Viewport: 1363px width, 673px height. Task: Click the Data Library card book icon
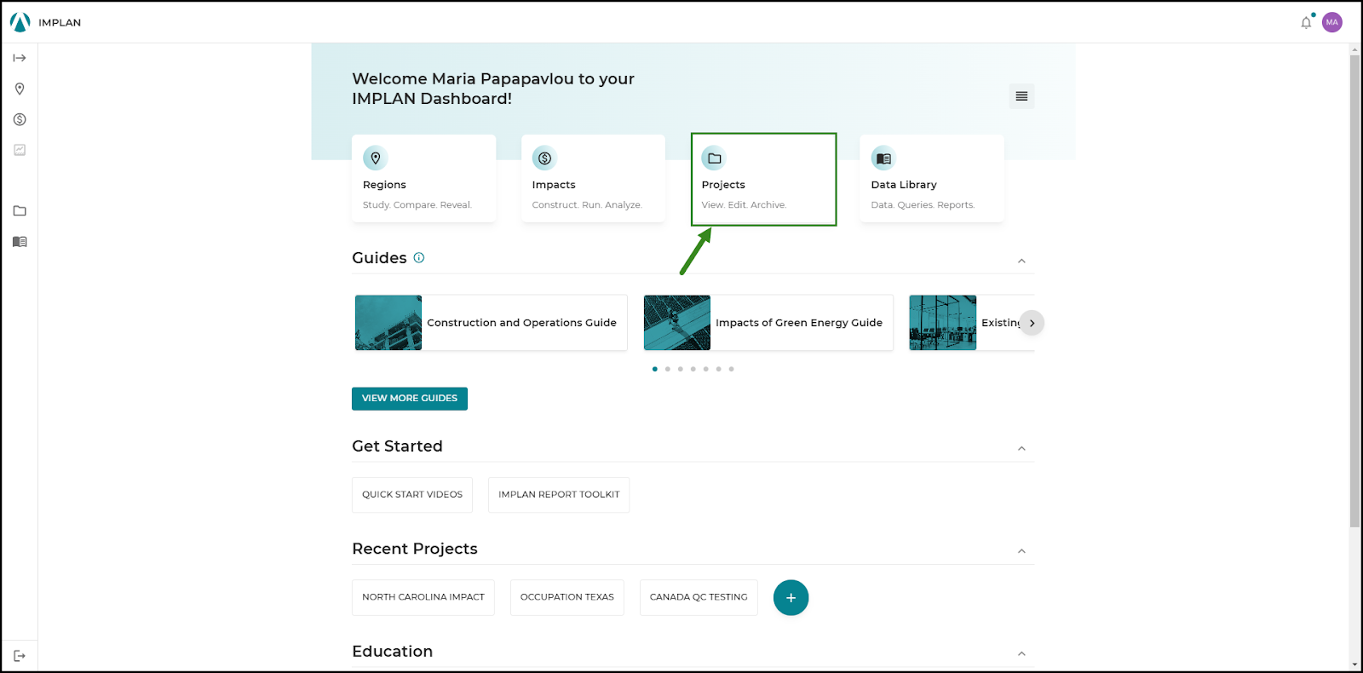[883, 158]
